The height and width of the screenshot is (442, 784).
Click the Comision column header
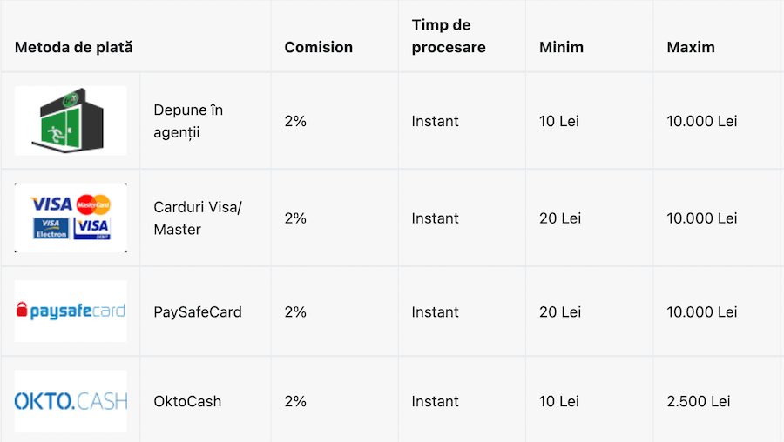[319, 47]
